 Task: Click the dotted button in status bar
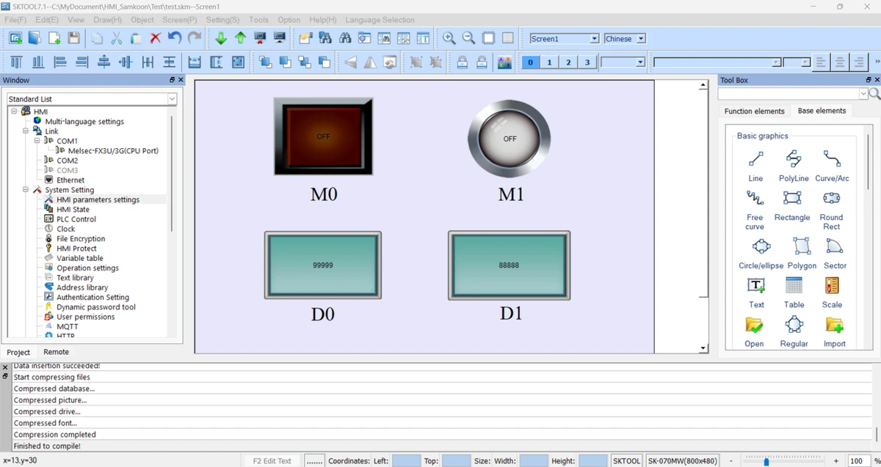point(314,460)
